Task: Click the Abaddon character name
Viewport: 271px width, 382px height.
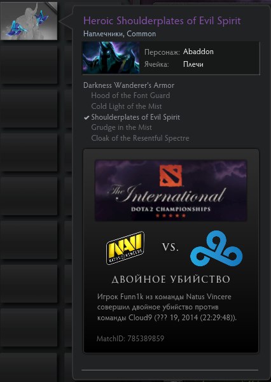Action: [x=198, y=52]
